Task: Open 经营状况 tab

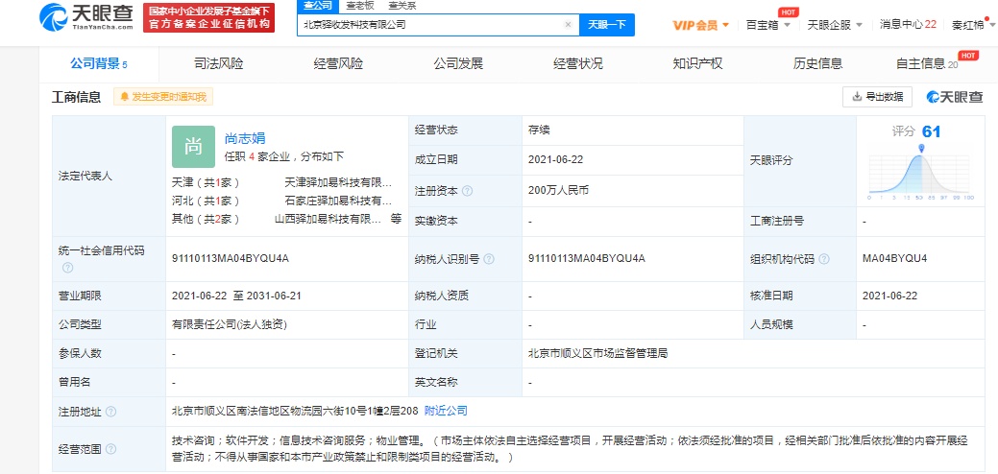Action: [578, 63]
